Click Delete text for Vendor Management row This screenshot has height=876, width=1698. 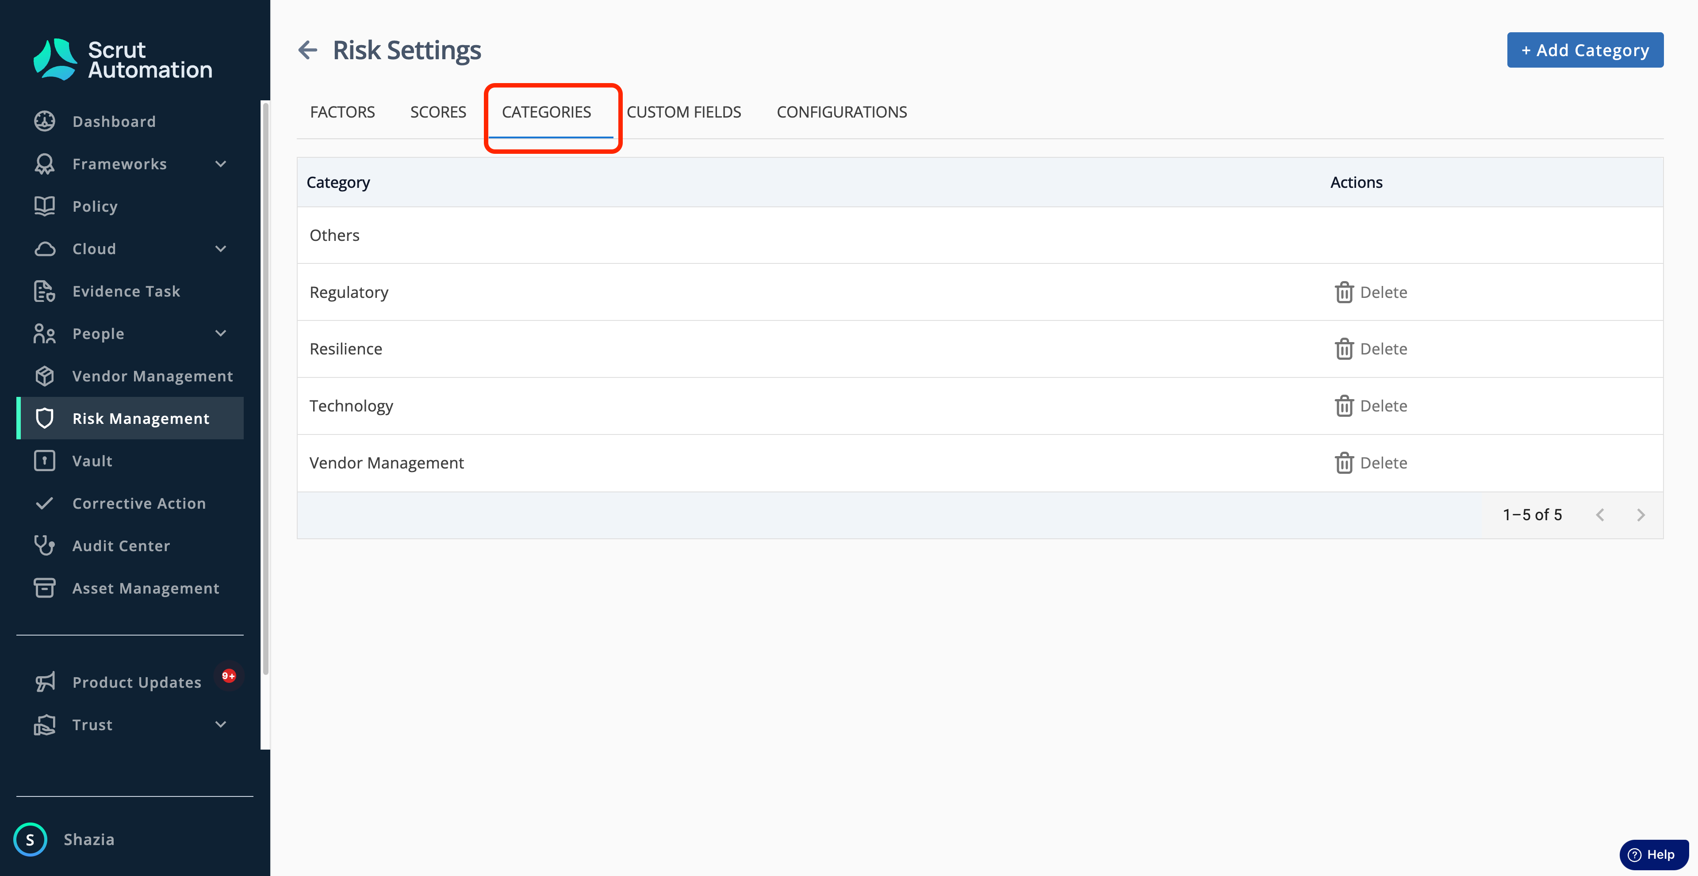tap(1384, 463)
